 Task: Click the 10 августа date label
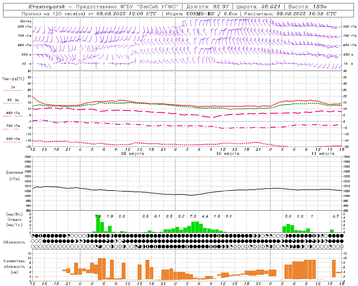(x=228, y=154)
